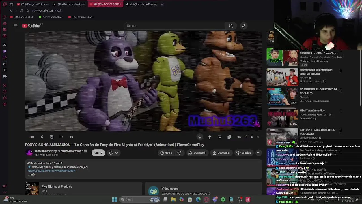Toggle the dark moon mode icon
Viewport: 362px width, 204px height.
[200, 137]
